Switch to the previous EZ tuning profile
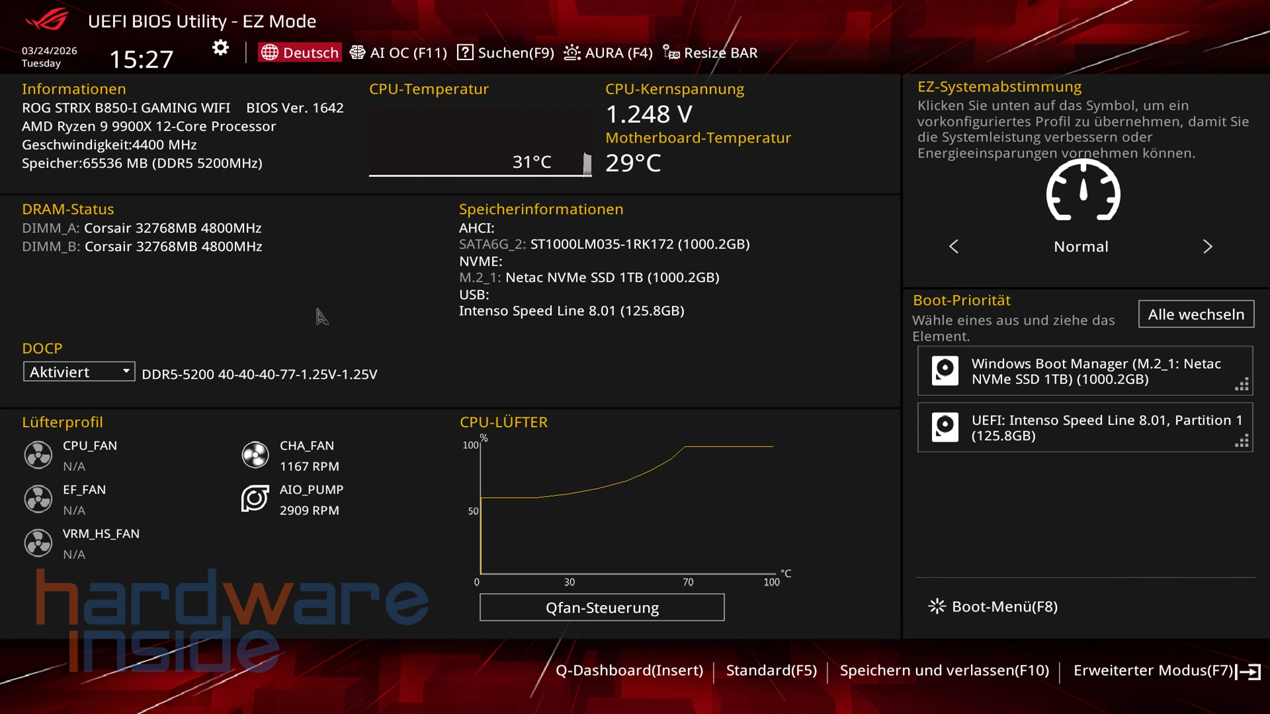Image resolution: width=1270 pixels, height=714 pixels. coord(954,247)
